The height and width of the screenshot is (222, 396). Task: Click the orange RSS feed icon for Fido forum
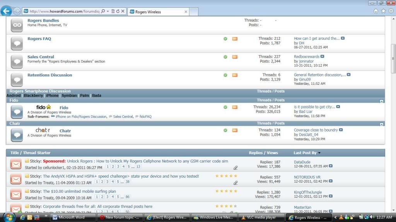click(x=235, y=107)
